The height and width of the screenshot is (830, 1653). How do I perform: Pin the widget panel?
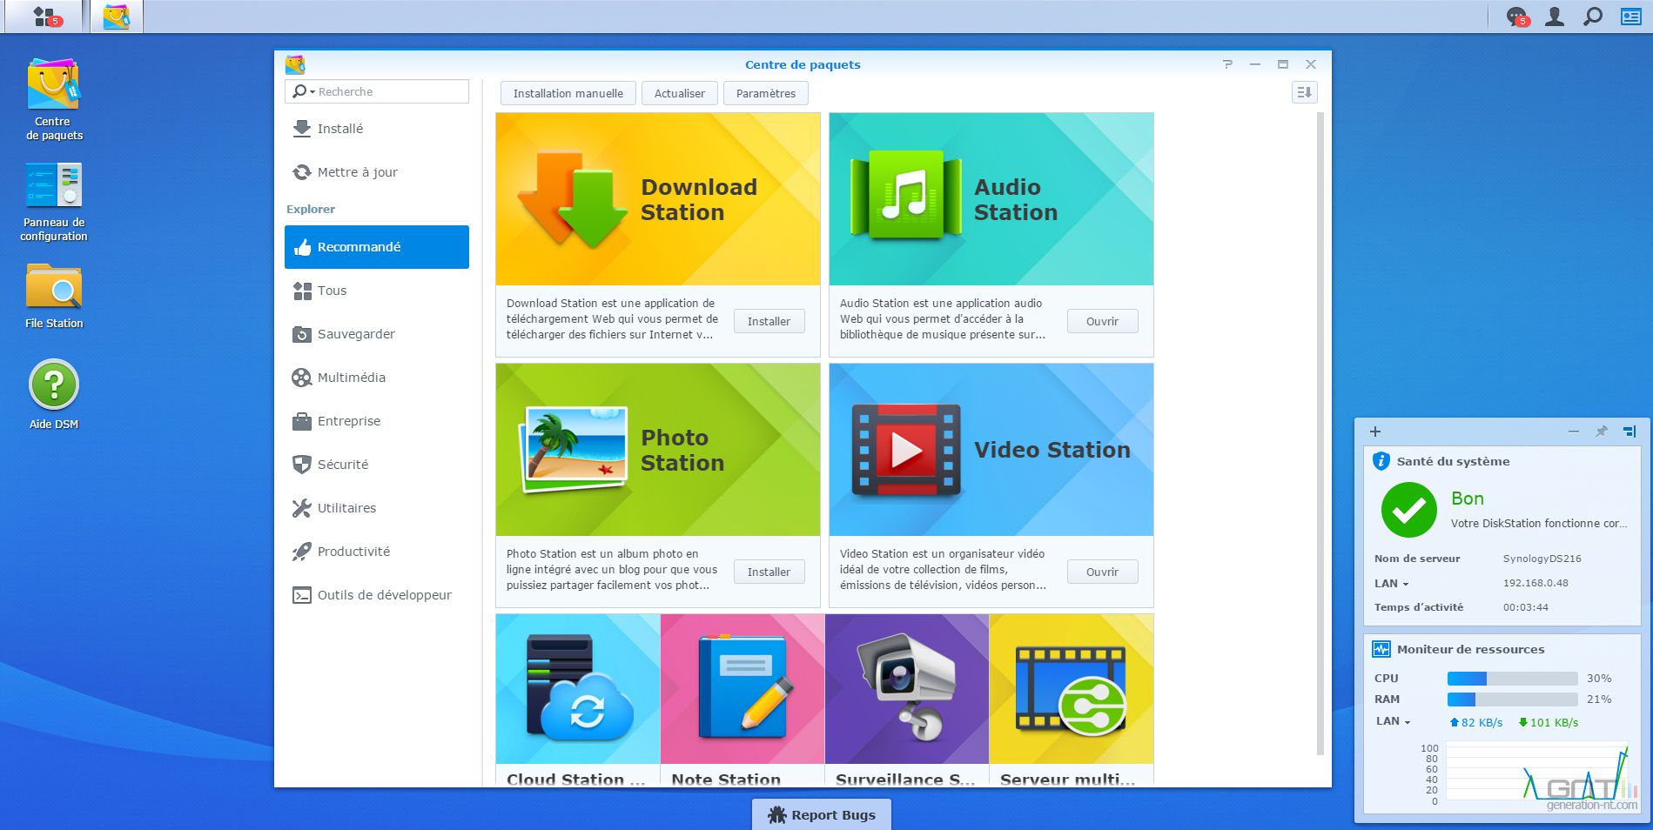click(x=1602, y=432)
